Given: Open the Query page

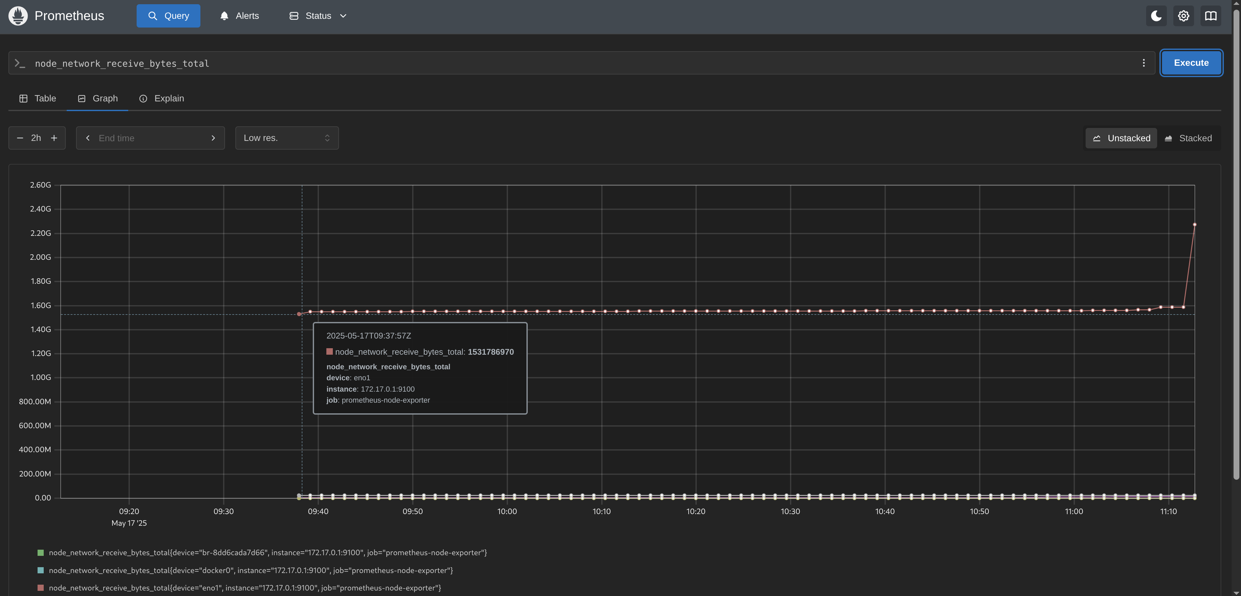Looking at the screenshot, I should coord(168,16).
